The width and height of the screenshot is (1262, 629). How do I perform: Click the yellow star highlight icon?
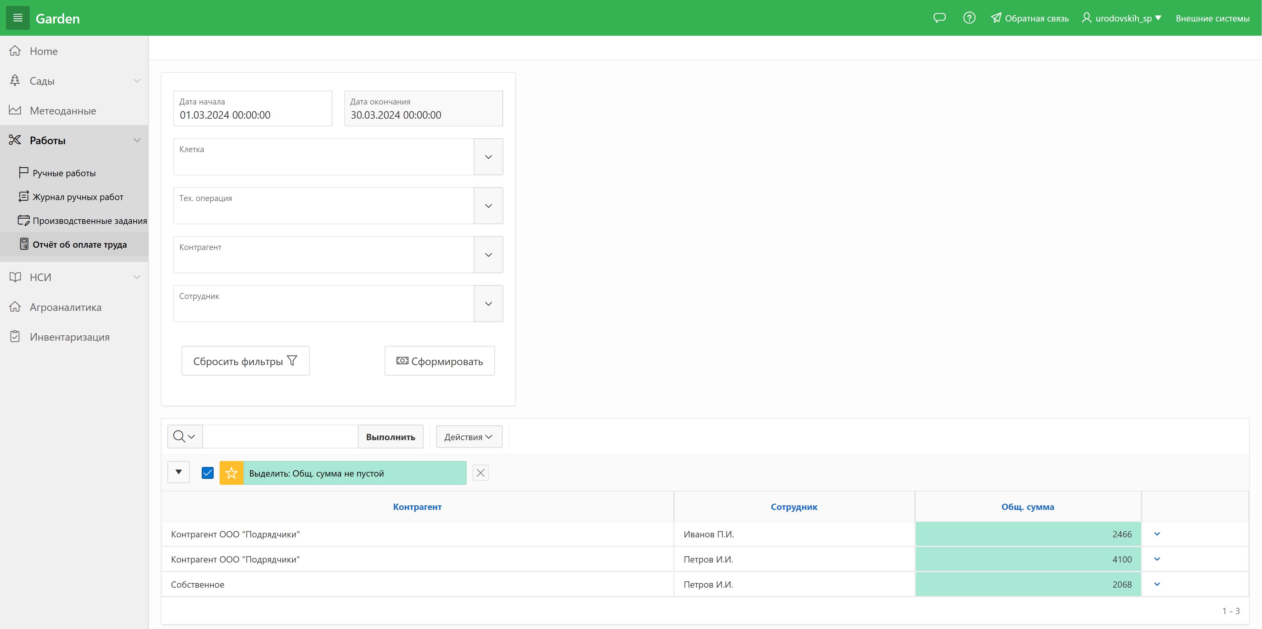pyautogui.click(x=231, y=473)
